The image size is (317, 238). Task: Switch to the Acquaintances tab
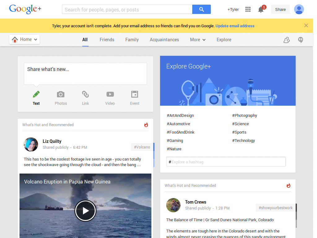[164, 40]
